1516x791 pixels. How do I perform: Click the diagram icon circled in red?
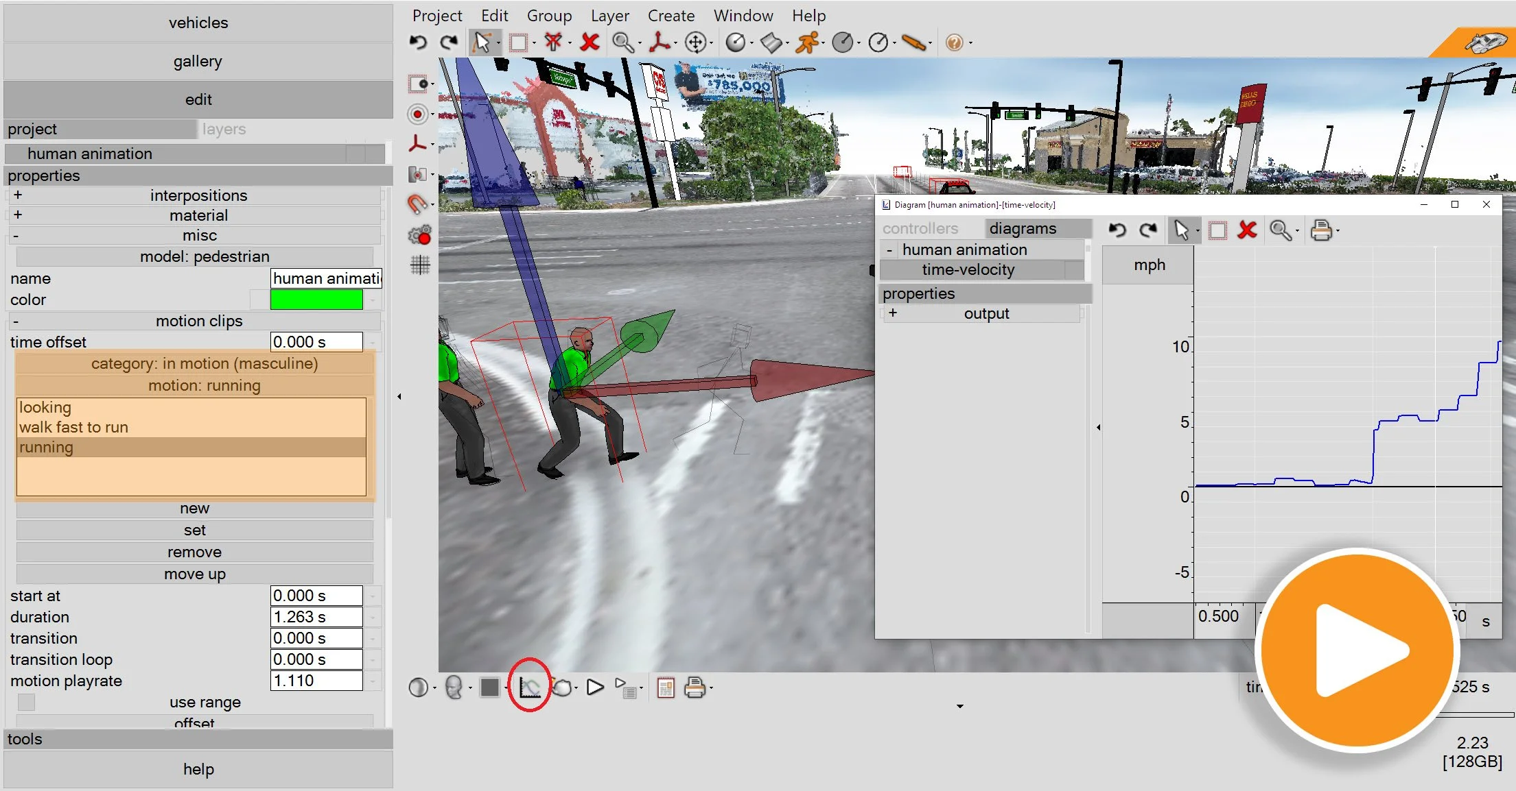(529, 687)
